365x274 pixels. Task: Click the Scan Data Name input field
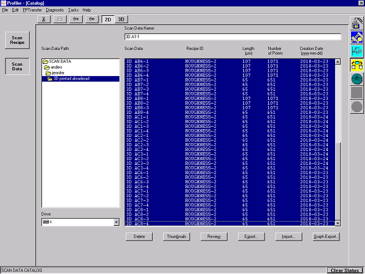[x=232, y=37]
